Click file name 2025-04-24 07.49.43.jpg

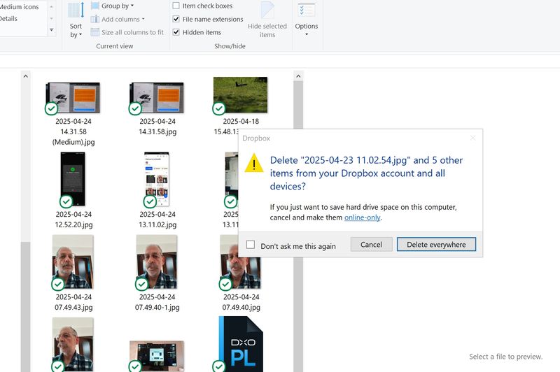point(73,302)
